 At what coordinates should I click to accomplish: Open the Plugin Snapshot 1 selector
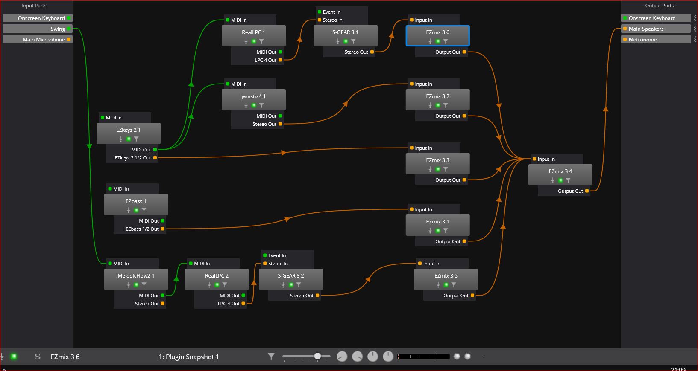(x=189, y=357)
